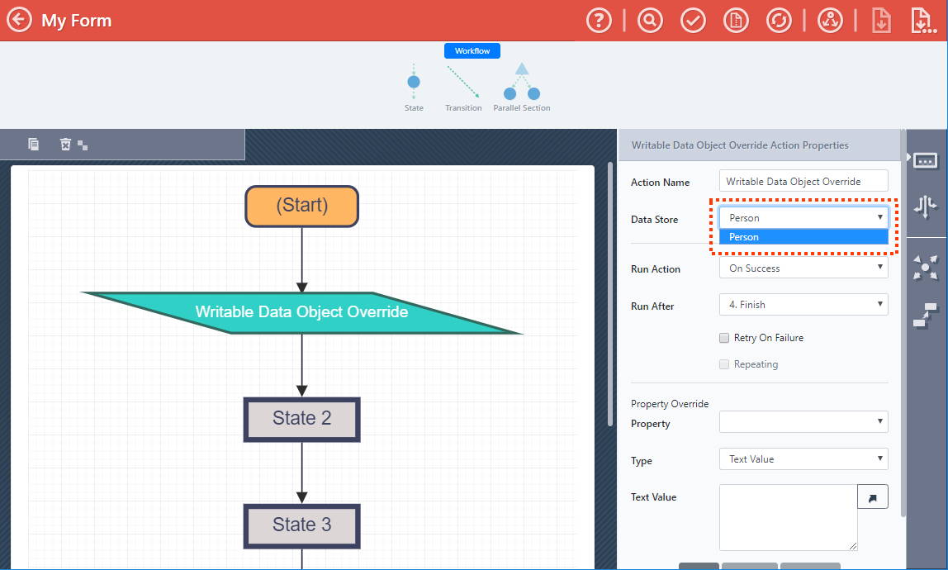Open help with the question mark icon
Image resolution: width=948 pixels, height=570 pixels.
click(599, 21)
